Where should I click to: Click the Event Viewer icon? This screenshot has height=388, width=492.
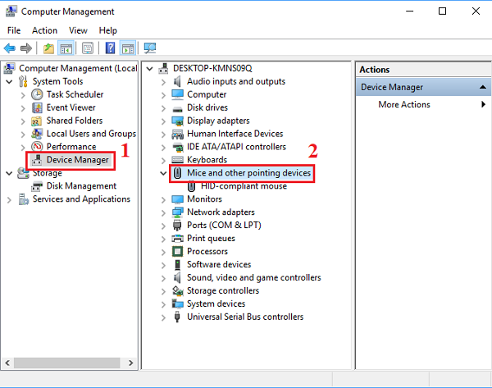[37, 107]
